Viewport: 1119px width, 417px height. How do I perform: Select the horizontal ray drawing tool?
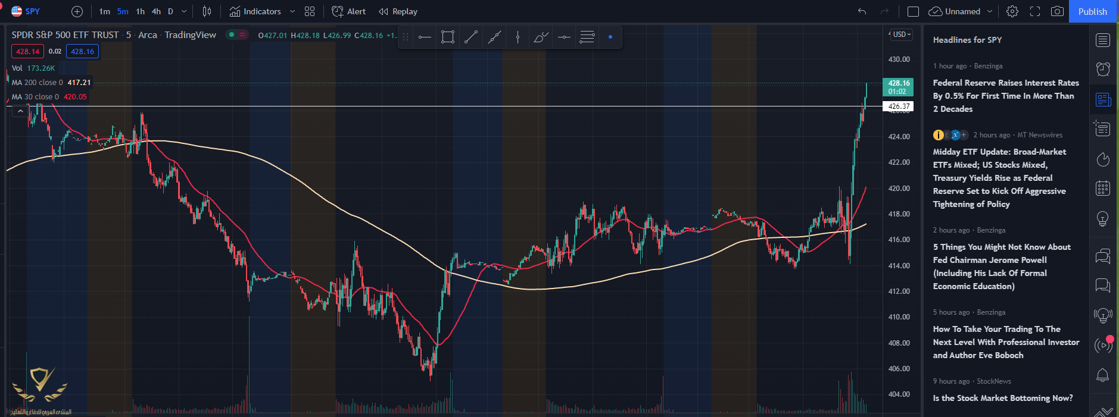(x=564, y=37)
